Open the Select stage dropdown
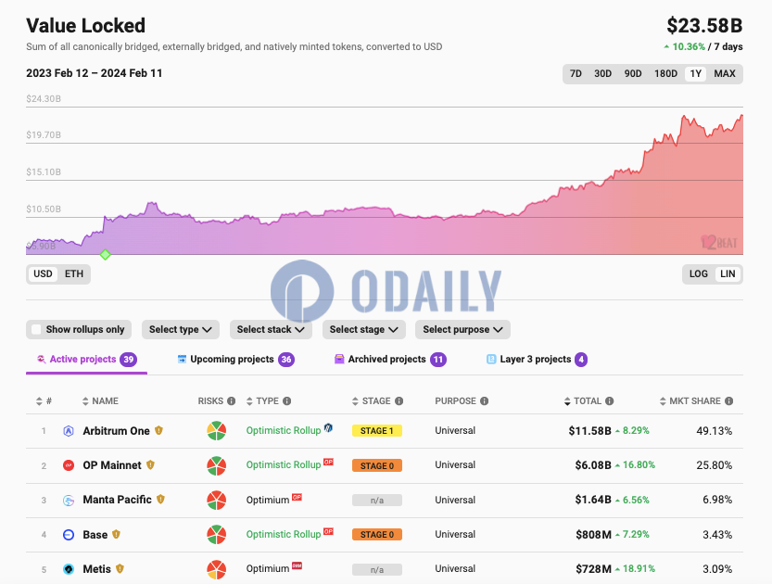The width and height of the screenshot is (772, 584). click(364, 329)
